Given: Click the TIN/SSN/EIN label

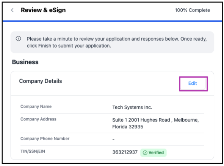Looking at the screenshot, I should 33,151.
